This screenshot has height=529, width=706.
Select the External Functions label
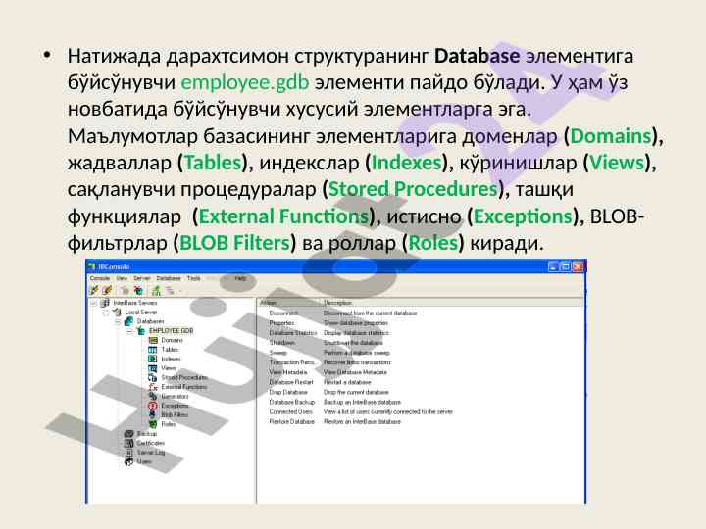tap(184, 387)
